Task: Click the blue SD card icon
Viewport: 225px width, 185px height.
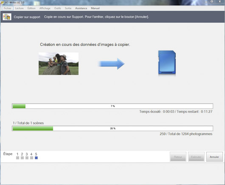Action: pyautogui.click(x=167, y=62)
